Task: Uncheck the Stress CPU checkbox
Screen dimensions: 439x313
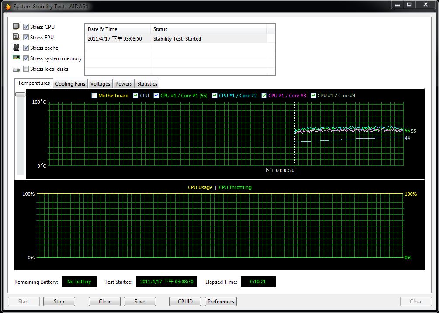Action: [x=26, y=27]
